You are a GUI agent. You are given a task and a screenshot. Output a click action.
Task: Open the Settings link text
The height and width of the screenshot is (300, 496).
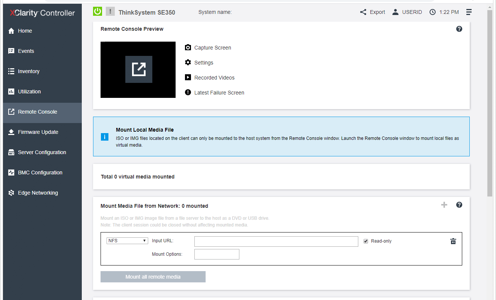[204, 63]
